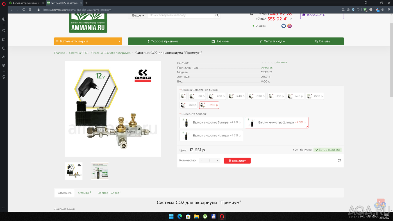Take a snapshot with camera icon

click(x=348, y=10)
